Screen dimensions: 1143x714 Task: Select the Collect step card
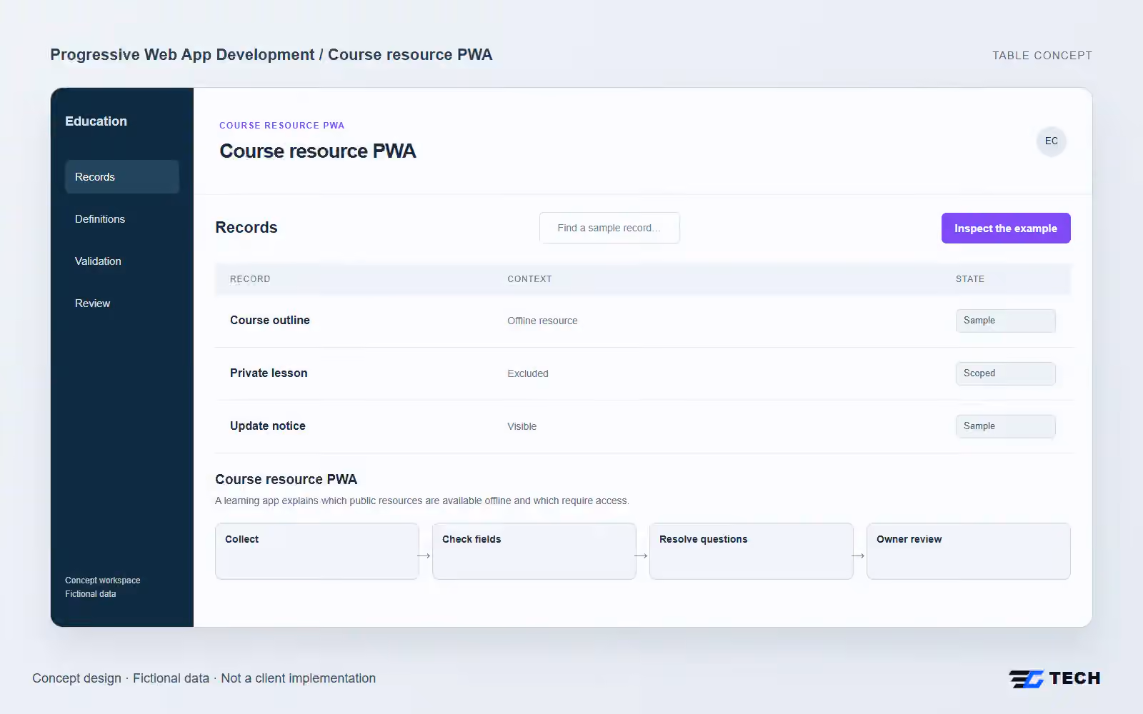click(x=316, y=551)
